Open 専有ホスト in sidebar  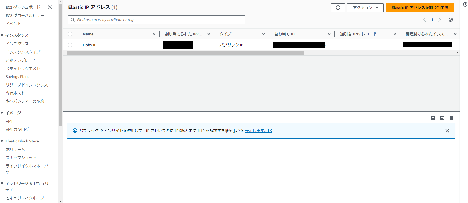coord(15,93)
